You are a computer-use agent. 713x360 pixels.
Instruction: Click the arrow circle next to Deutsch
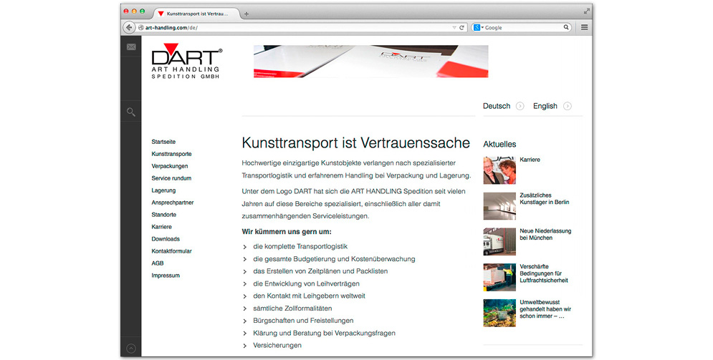pos(520,106)
